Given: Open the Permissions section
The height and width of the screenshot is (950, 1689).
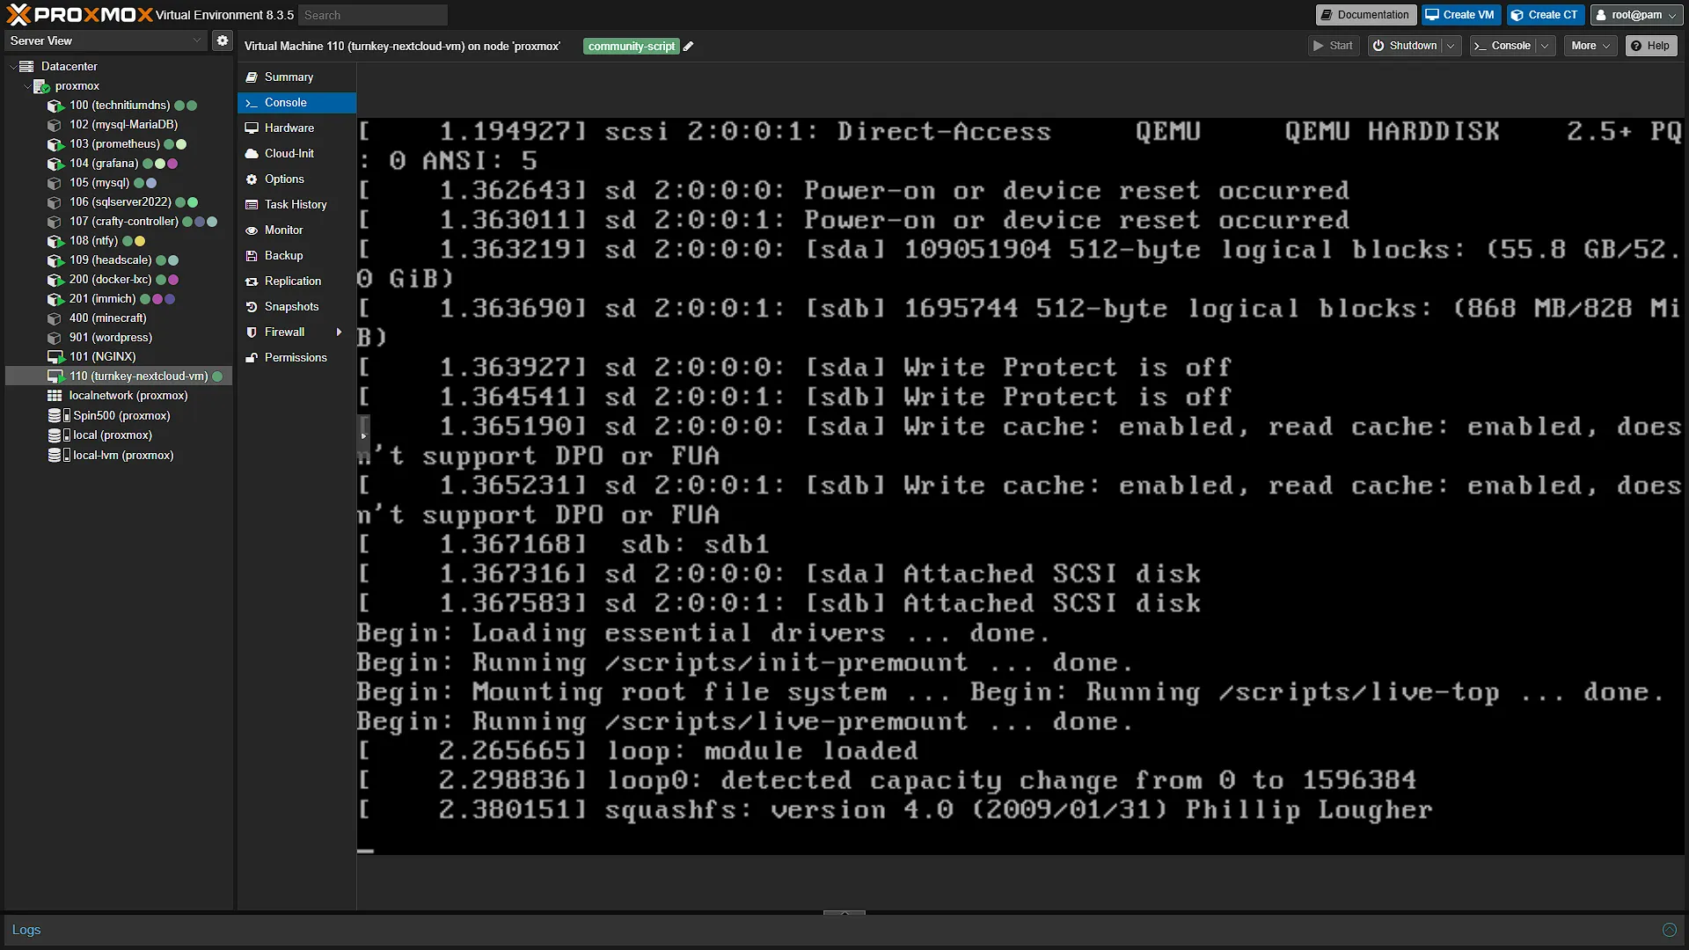Looking at the screenshot, I should pos(296,358).
